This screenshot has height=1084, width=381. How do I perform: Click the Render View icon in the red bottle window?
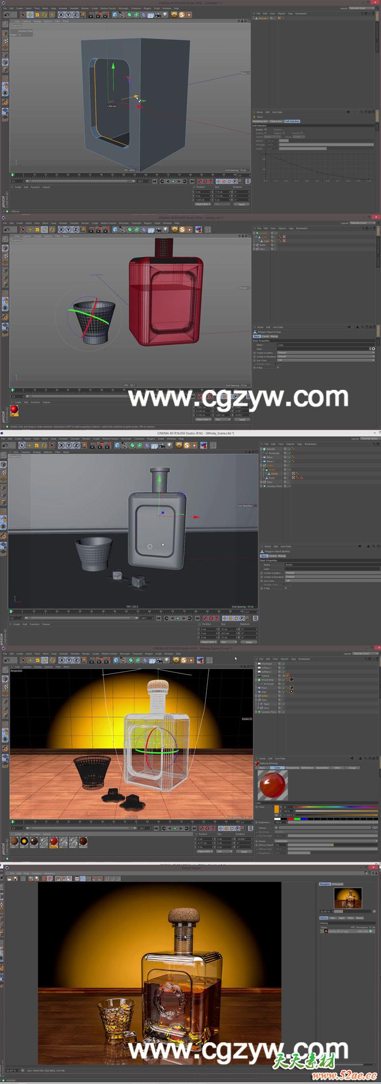pos(91,230)
